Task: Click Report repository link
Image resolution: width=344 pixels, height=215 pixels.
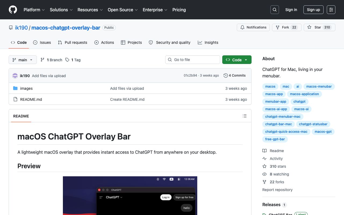Action: 277,190
